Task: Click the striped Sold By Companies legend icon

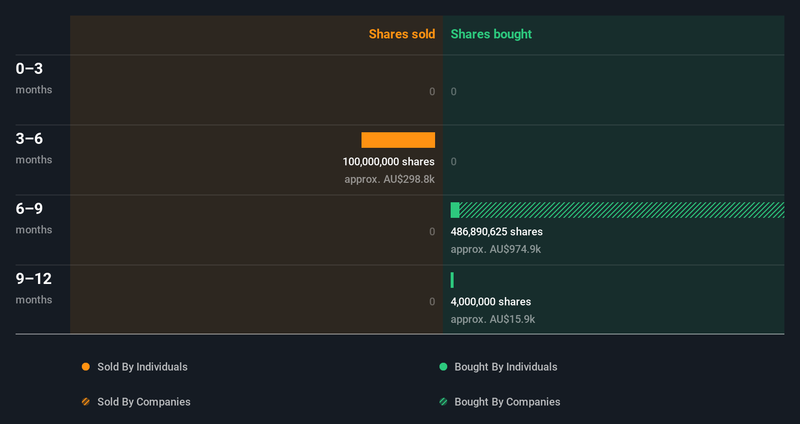Action: click(86, 402)
